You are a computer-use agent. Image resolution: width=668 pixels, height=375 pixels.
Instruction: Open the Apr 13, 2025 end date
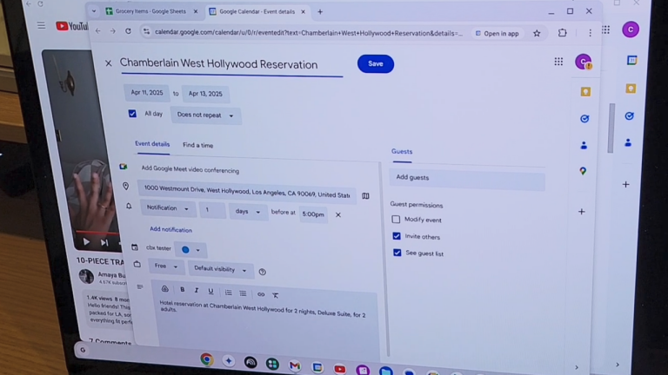[205, 94]
